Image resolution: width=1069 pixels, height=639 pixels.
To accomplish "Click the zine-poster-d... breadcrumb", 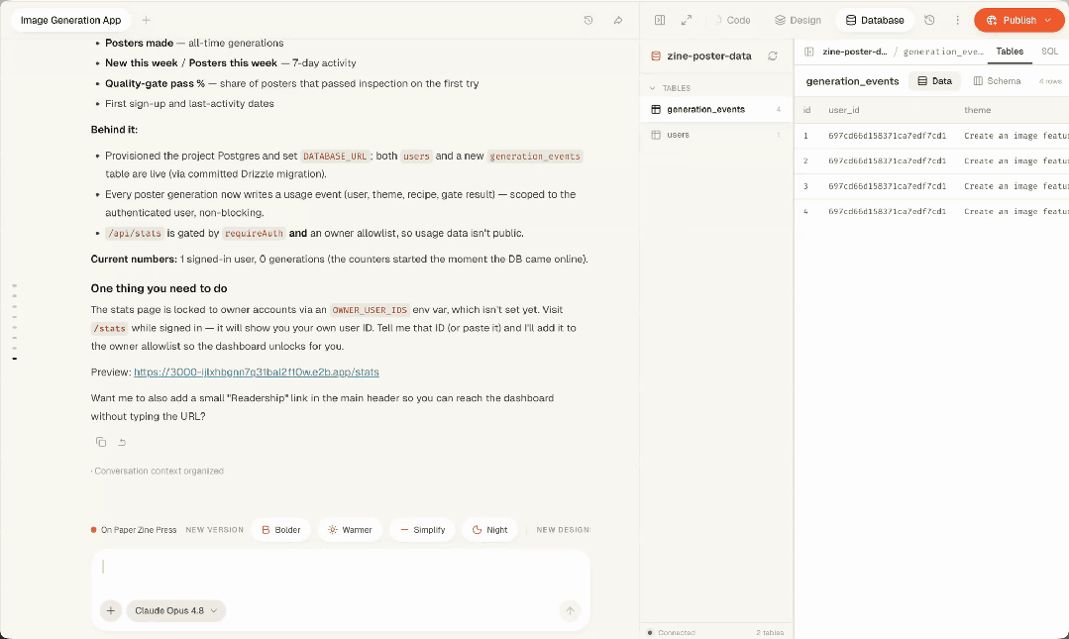I will pos(854,52).
